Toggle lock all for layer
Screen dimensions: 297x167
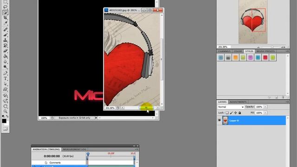(x=240, y=113)
